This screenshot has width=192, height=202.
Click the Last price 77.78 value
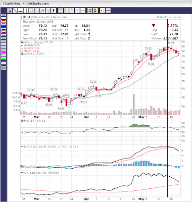click(x=174, y=34)
